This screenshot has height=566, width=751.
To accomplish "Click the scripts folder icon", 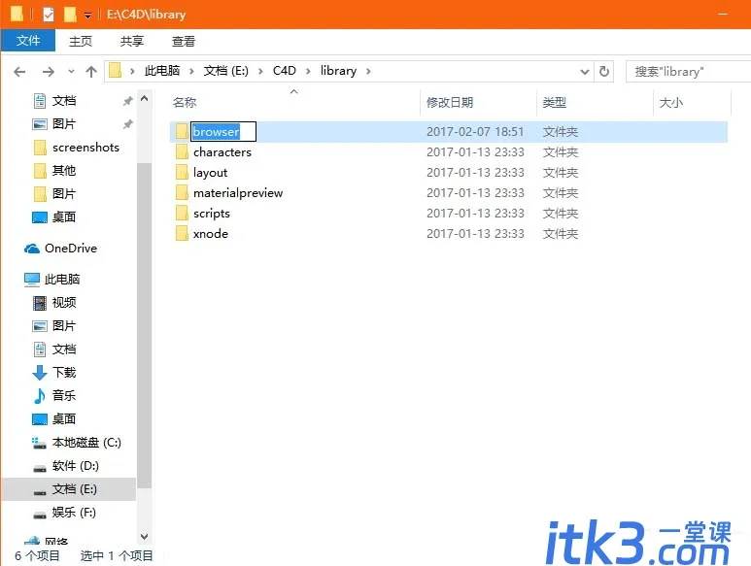I will [182, 214].
